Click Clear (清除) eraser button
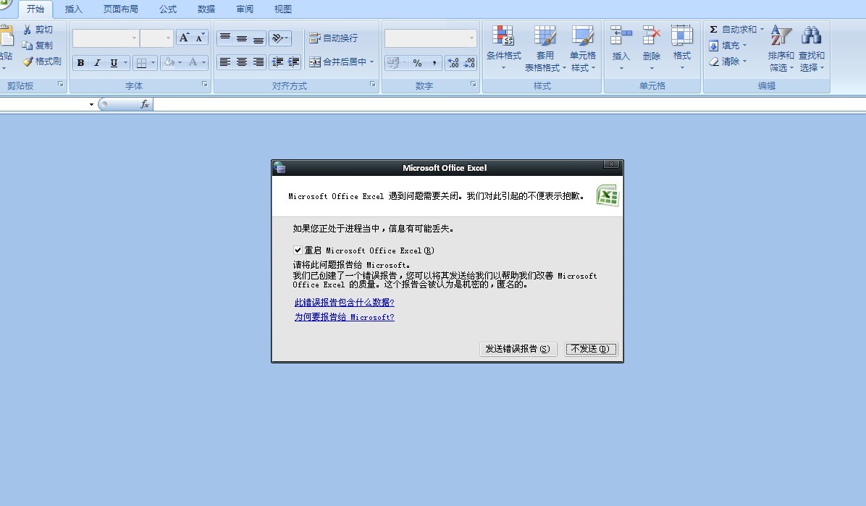Viewport: 866px width, 506px height. pyautogui.click(x=728, y=62)
